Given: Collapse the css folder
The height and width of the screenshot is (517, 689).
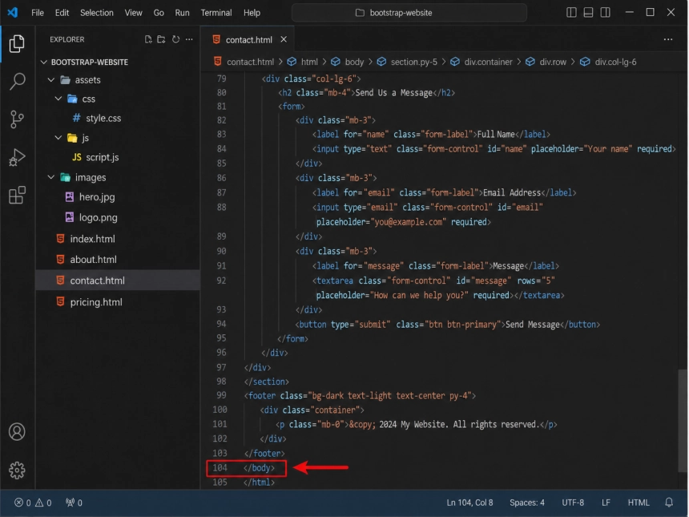Looking at the screenshot, I should (58, 99).
